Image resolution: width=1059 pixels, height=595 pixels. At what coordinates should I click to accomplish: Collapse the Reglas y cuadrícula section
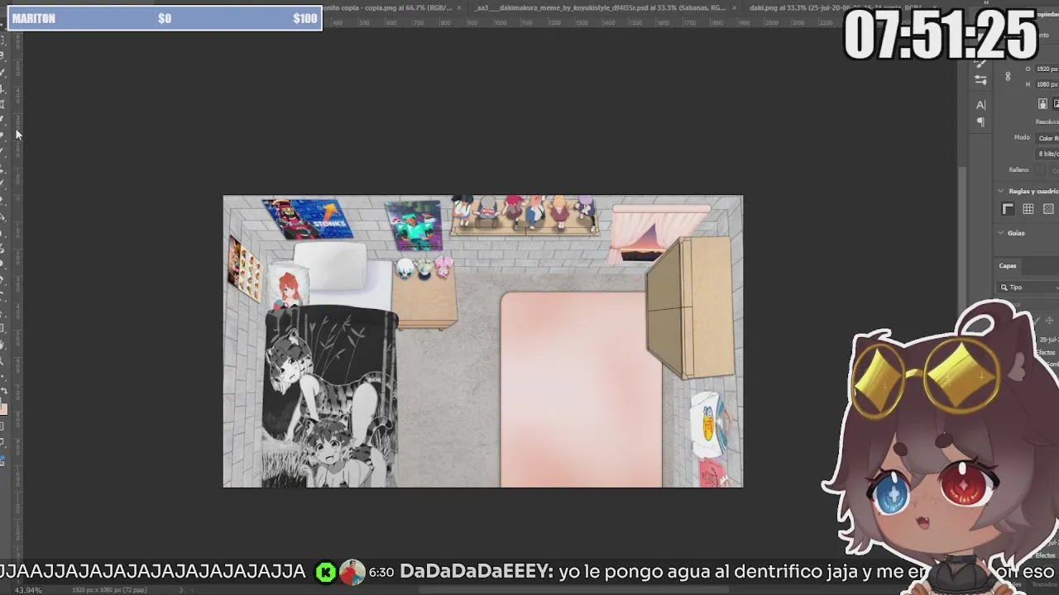tap(1000, 192)
